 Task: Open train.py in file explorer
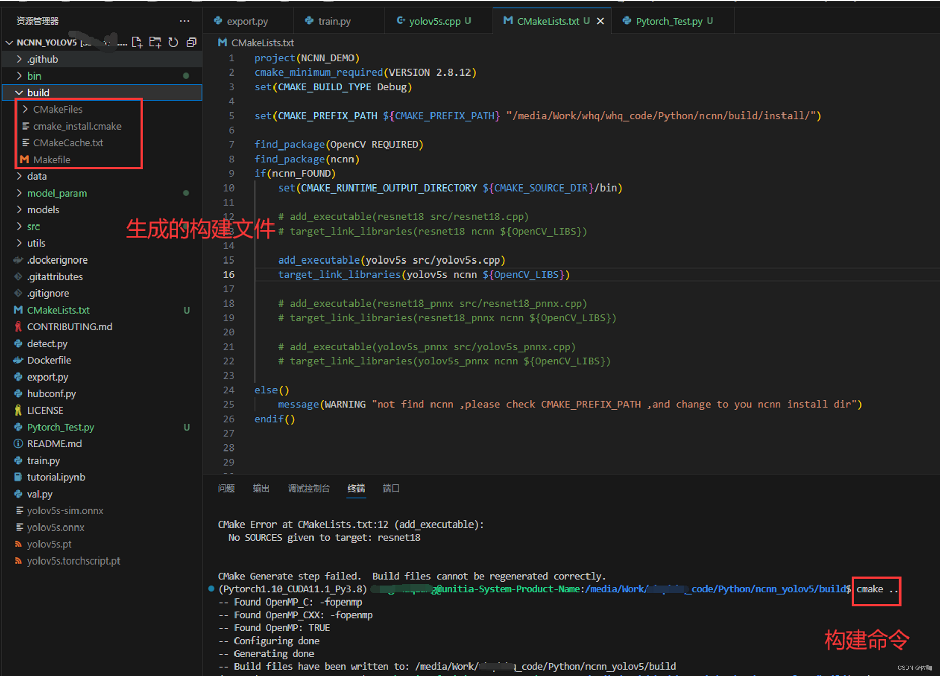pyautogui.click(x=101, y=461)
